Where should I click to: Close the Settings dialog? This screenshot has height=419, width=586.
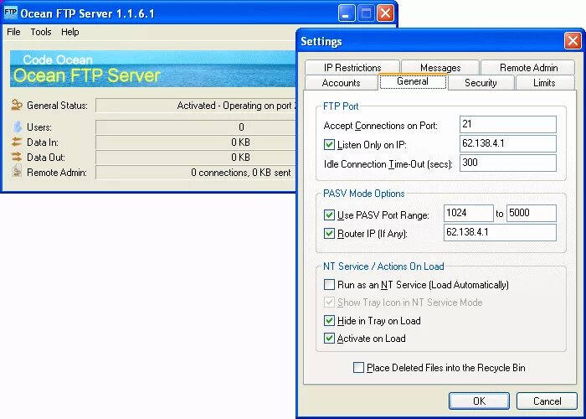572,41
